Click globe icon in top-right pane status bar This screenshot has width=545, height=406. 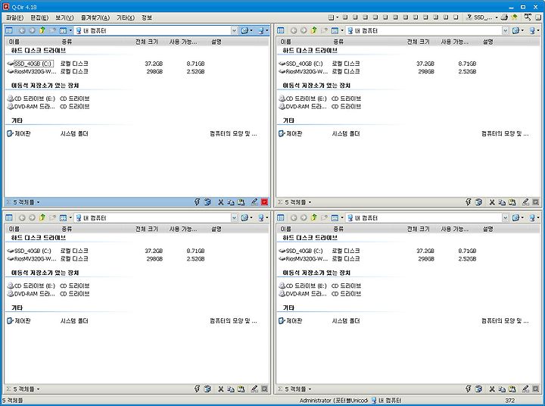click(x=478, y=201)
